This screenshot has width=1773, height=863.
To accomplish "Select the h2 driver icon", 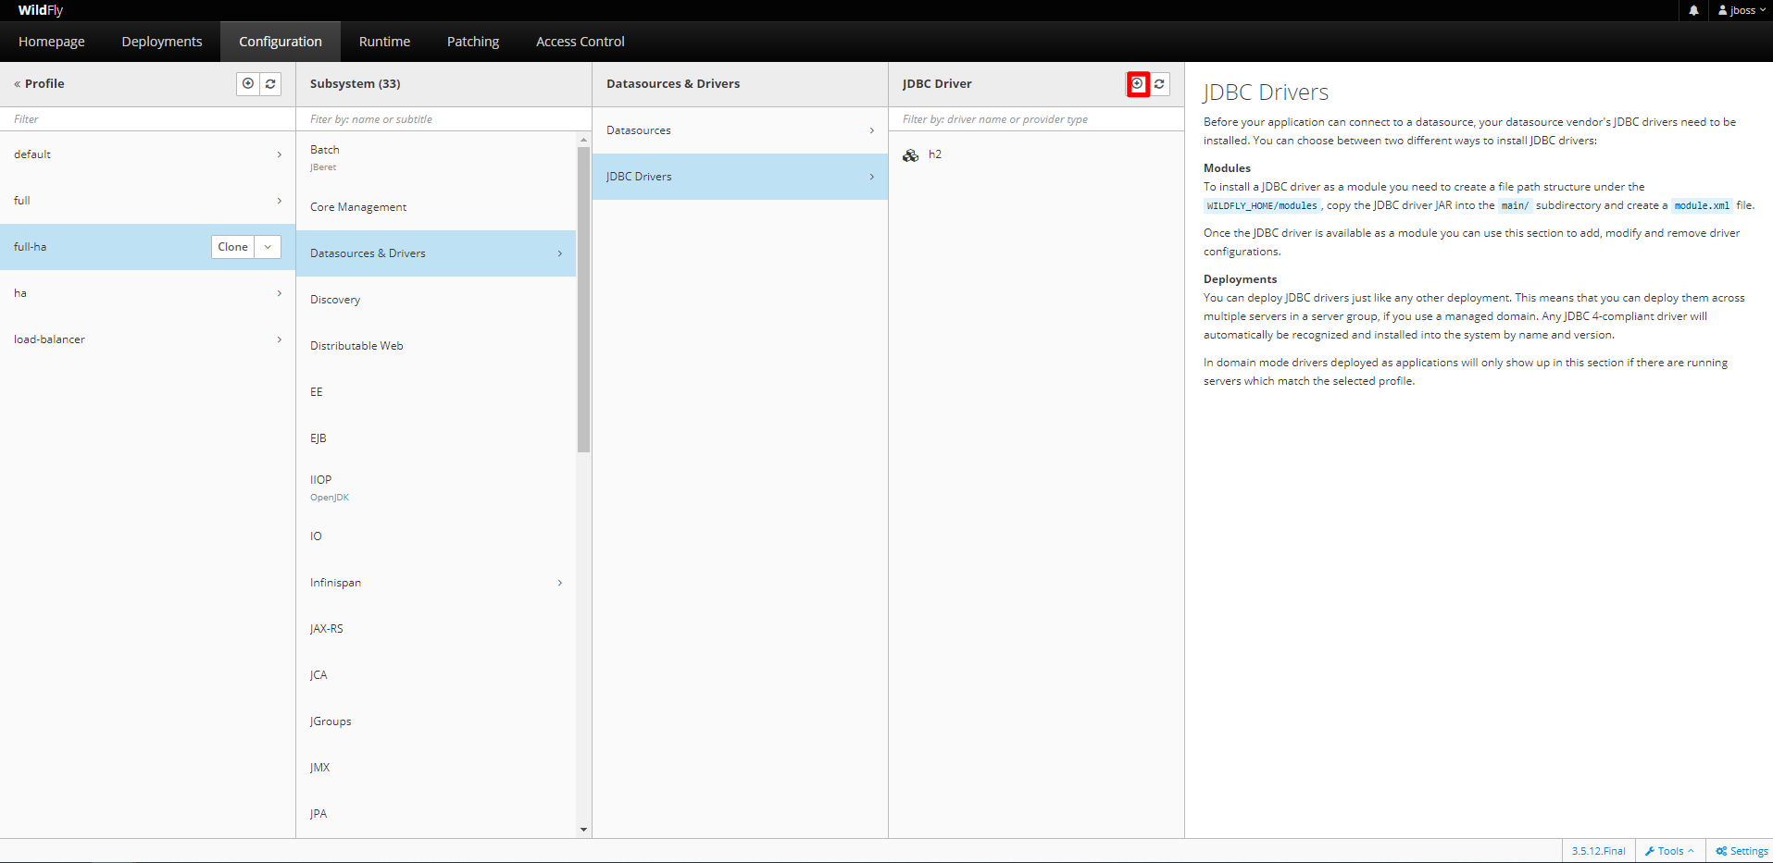I will [x=911, y=155].
